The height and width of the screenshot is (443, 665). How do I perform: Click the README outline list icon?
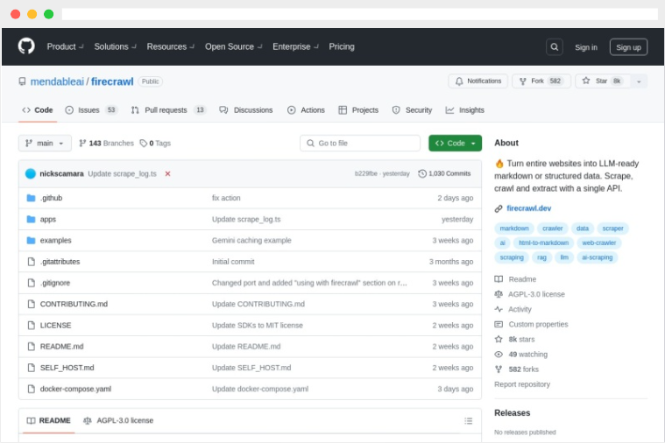tap(468, 420)
